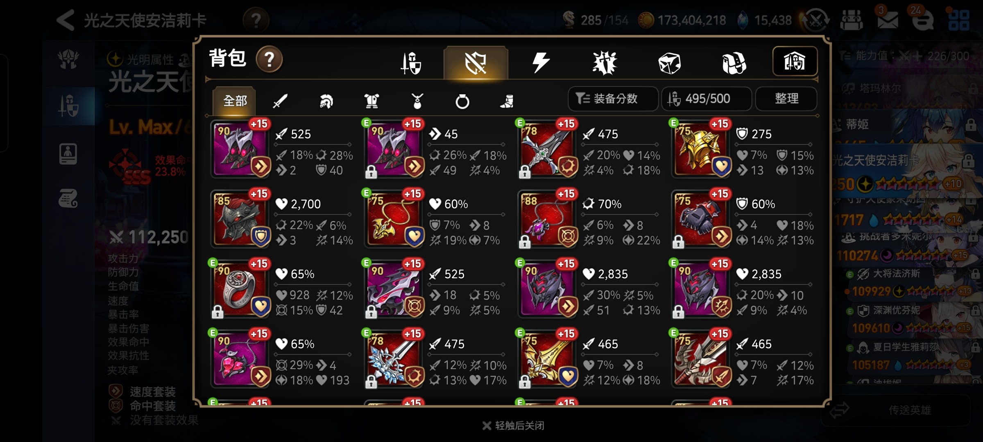Show only necklace equipment
This screenshot has width=983, height=442.
click(x=417, y=101)
